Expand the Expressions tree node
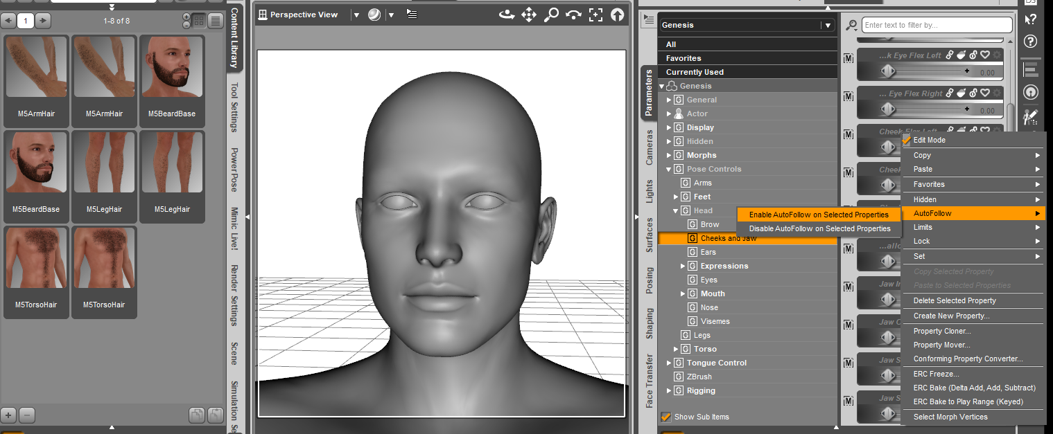Image resolution: width=1053 pixels, height=434 pixels. pos(683,266)
